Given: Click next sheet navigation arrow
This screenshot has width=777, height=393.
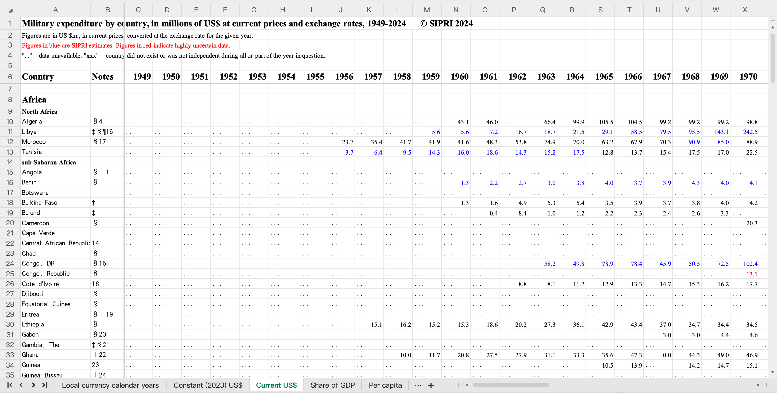Looking at the screenshot, I should [33, 385].
